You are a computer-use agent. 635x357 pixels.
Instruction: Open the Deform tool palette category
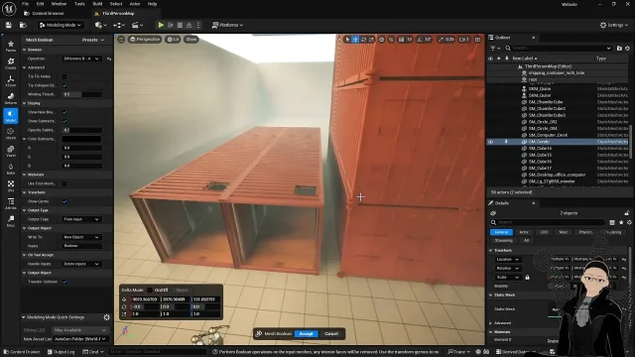(11, 98)
